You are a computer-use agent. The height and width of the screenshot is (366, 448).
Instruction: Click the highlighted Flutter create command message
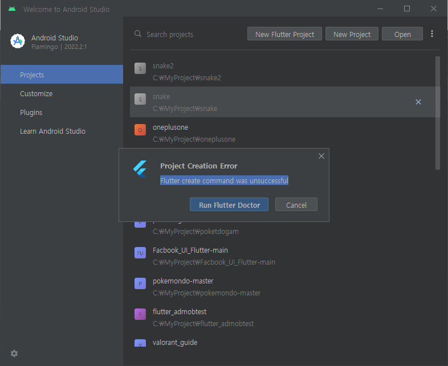pos(225,180)
